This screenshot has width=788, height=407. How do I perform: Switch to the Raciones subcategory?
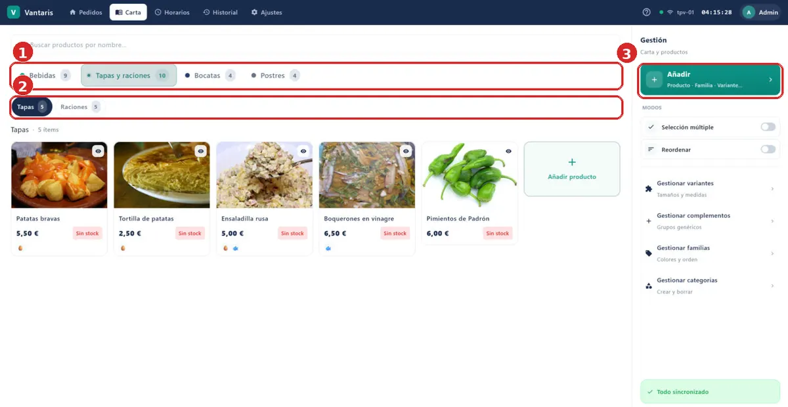[79, 107]
